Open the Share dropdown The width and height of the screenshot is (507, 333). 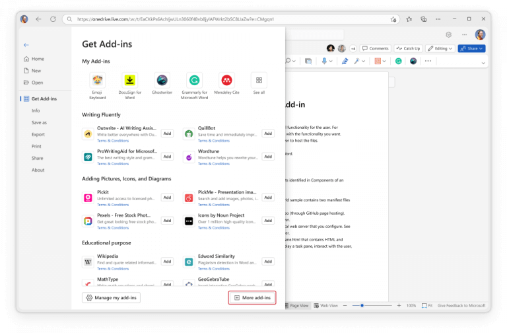pos(471,48)
